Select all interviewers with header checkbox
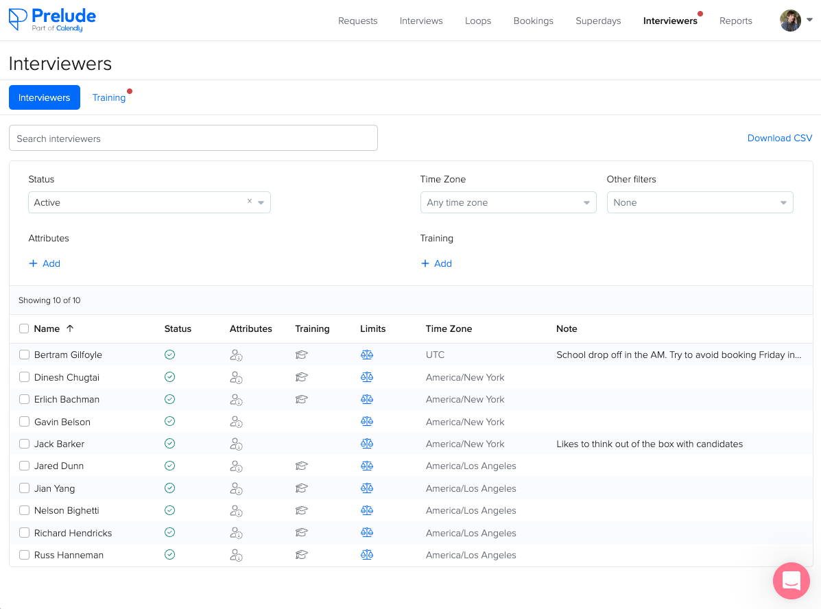The height and width of the screenshot is (609, 821). [x=24, y=329]
